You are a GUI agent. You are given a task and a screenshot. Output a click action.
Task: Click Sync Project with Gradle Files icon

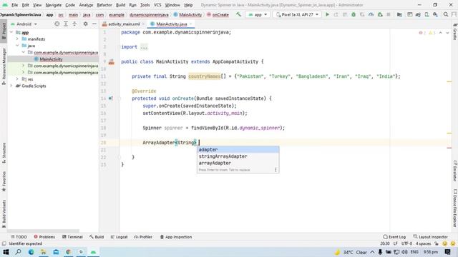(x=418, y=14)
